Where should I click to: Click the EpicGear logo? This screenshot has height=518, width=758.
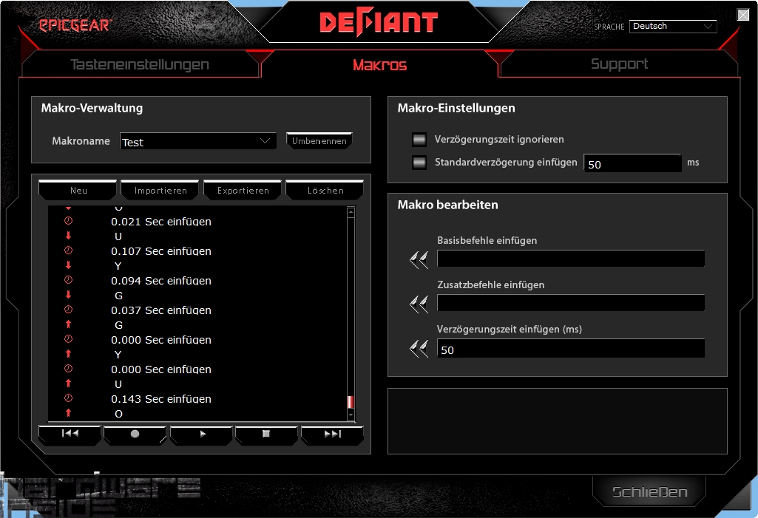[x=75, y=25]
